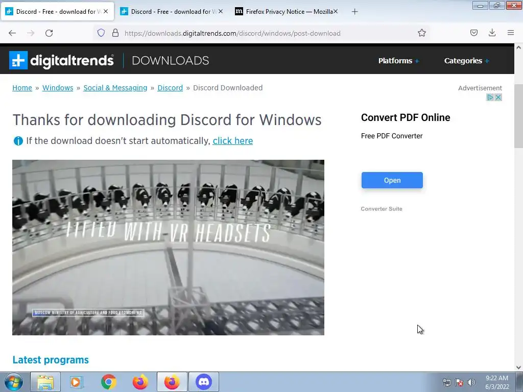
Task: Open Google Chrome from the taskbar
Action: (108, 382)
